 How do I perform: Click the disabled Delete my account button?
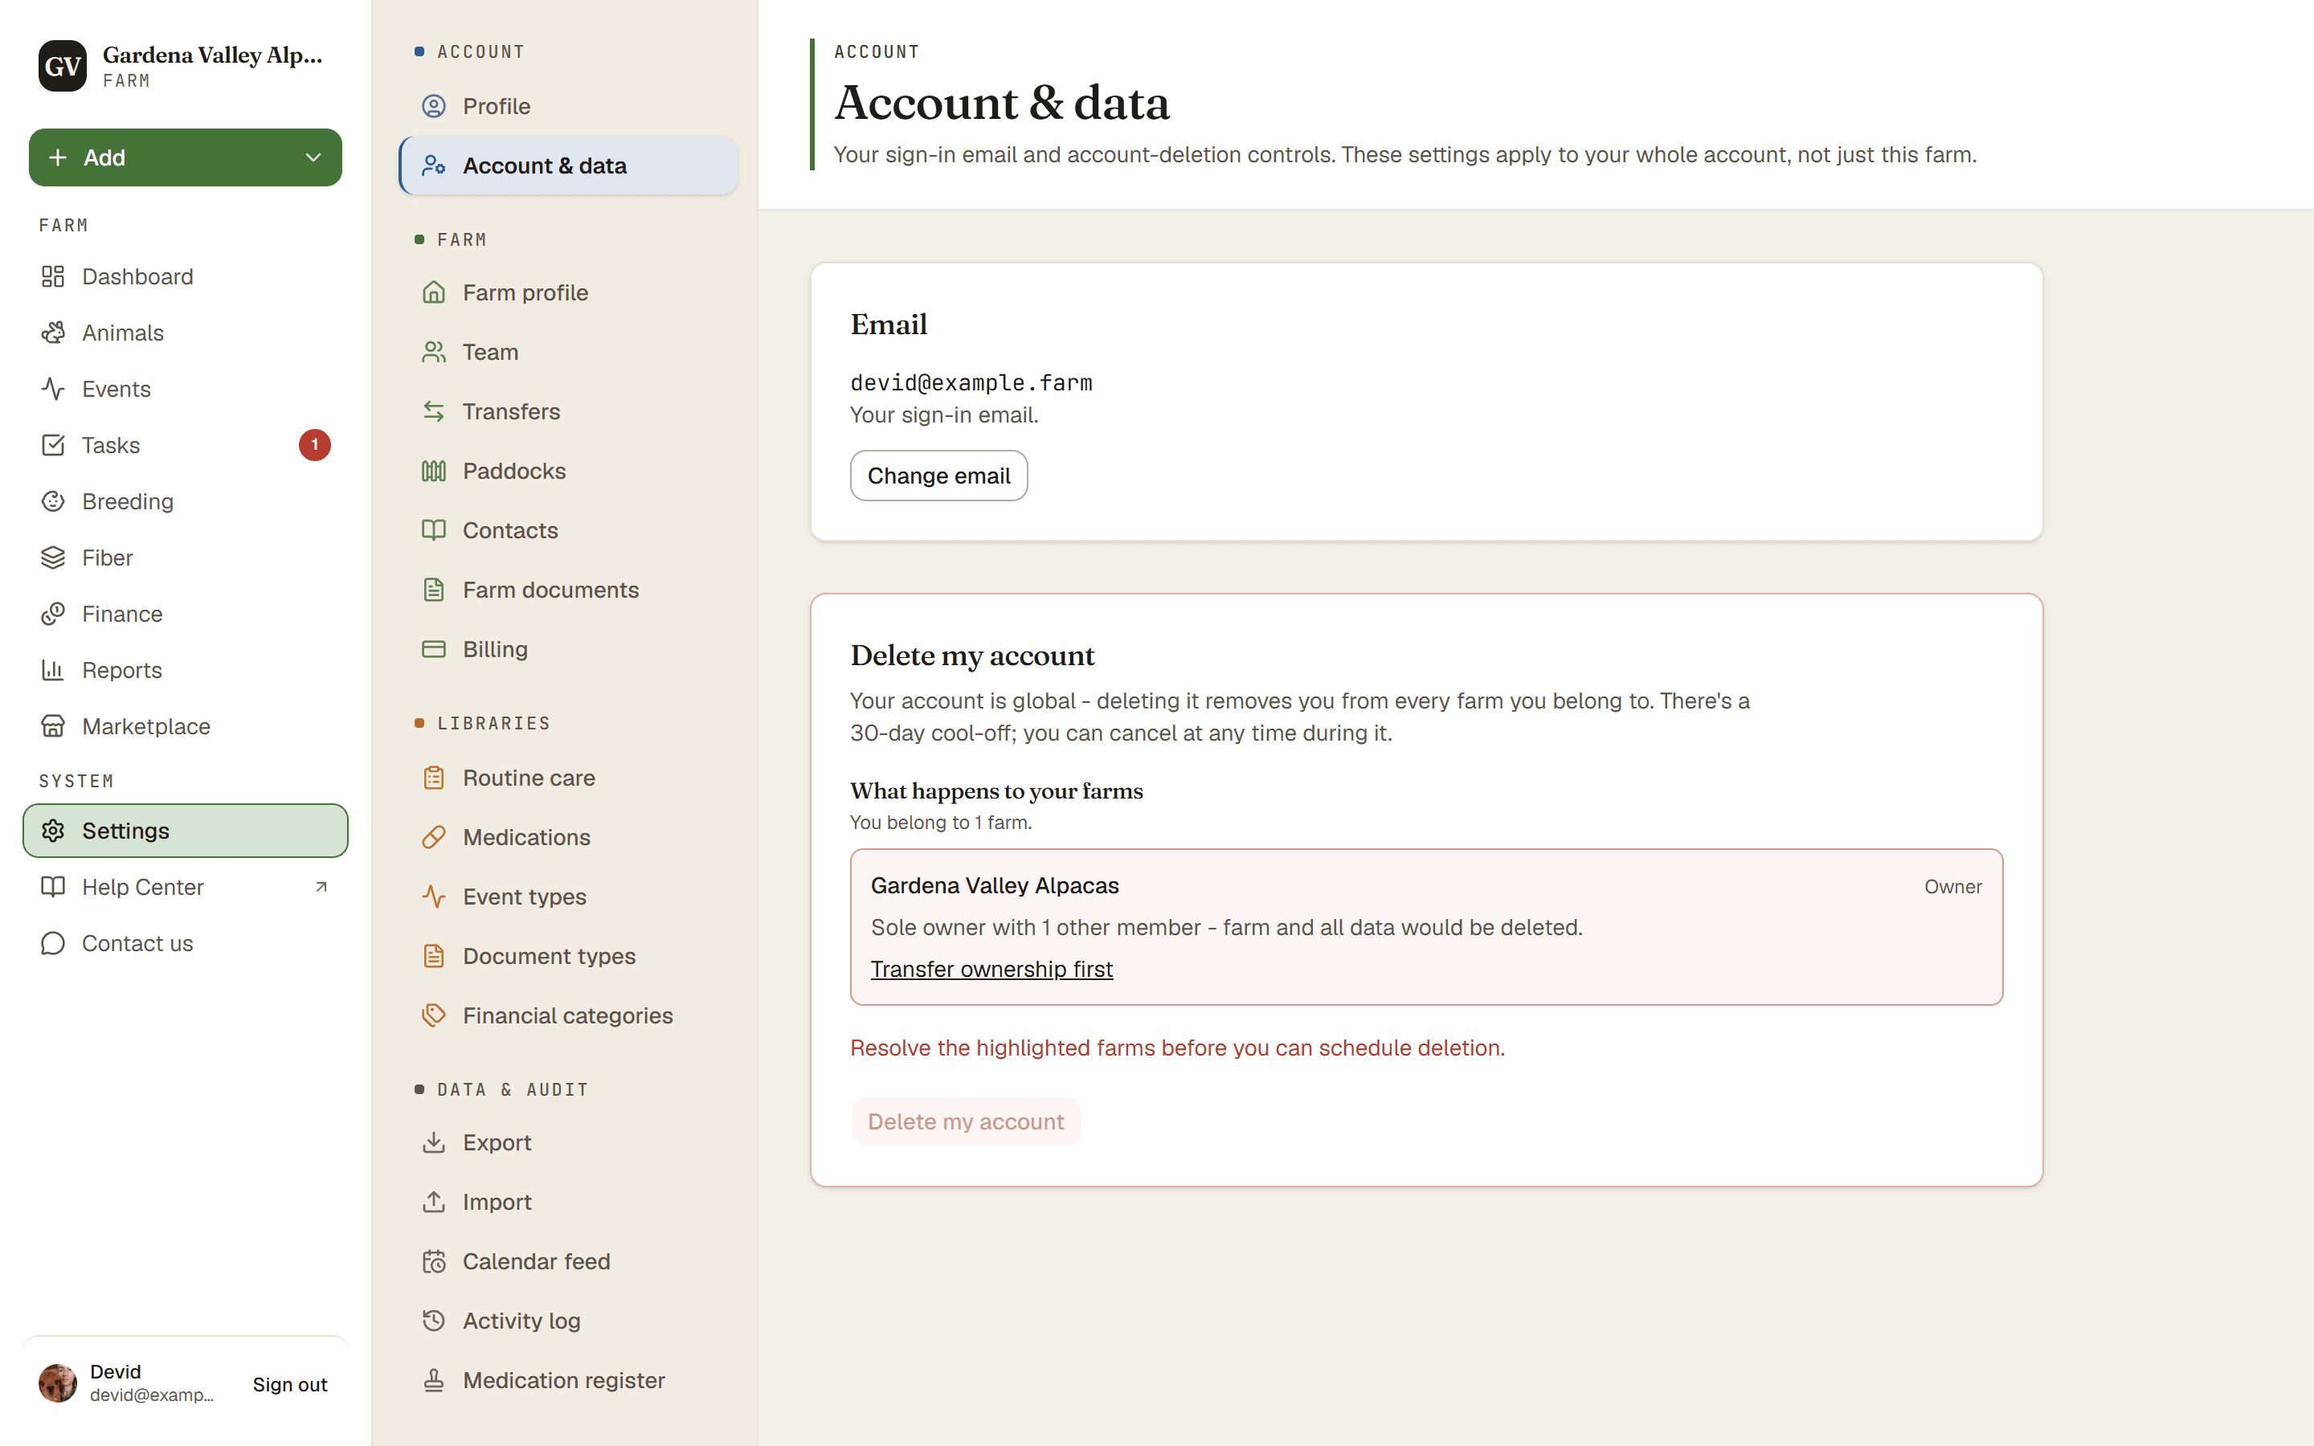(966, 1121)
